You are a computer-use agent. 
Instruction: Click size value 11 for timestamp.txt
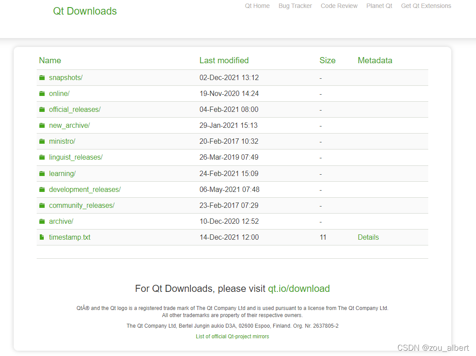coord(323,237)
